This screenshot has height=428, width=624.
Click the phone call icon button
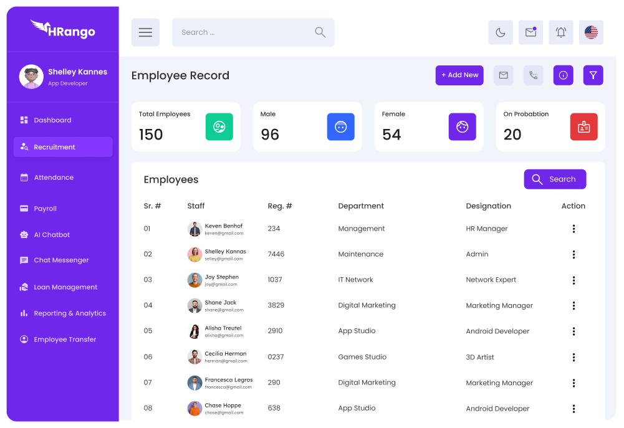(533, 75)
